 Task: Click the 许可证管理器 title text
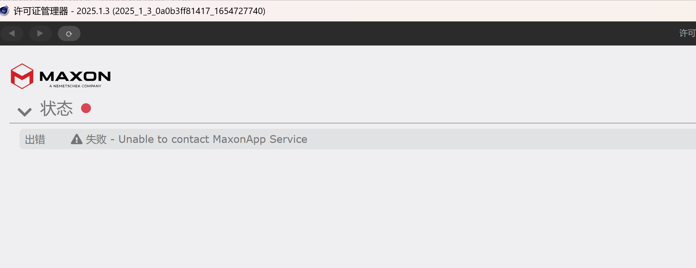point(41,11)
